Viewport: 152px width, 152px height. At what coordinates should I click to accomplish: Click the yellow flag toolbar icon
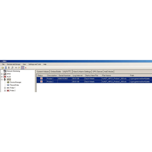[19, 67]
